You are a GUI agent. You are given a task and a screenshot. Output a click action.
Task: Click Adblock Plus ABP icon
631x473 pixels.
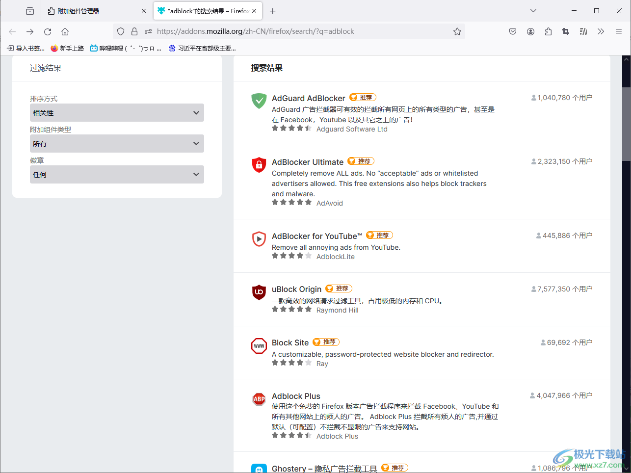(x=259, y=399)
